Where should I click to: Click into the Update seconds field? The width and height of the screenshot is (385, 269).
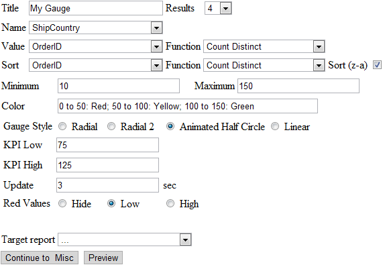point(107,185)
